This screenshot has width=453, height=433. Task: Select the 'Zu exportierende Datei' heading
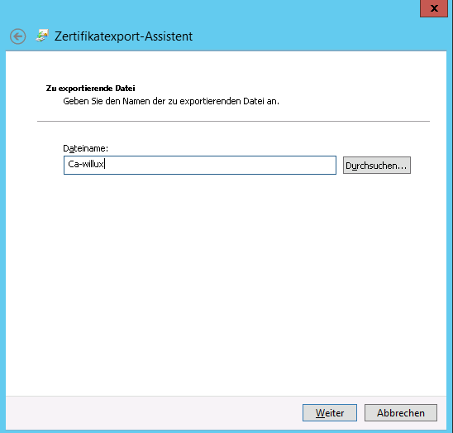90,89
